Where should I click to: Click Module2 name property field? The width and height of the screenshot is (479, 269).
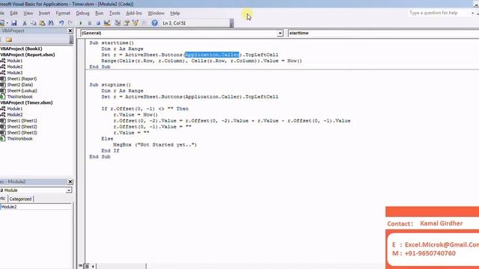36,207
